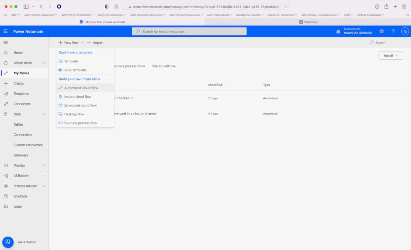Open the Solutions section
This screenshot has width=411, height=250.
[x=20, y=196]
